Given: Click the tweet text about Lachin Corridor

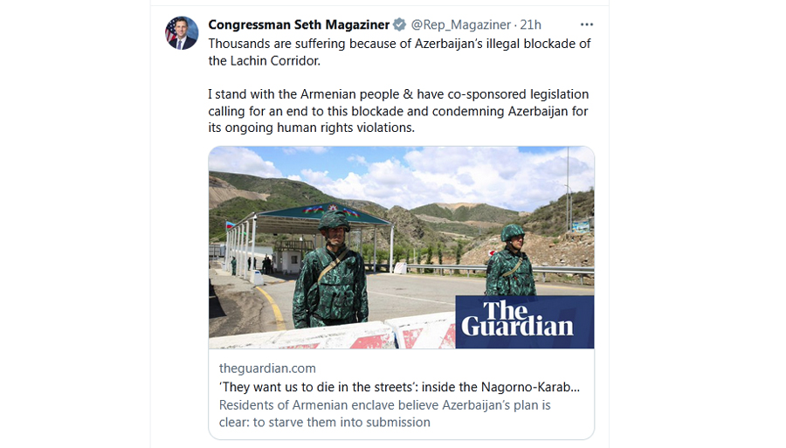Looking at the screenshot, I should point(399,52).
